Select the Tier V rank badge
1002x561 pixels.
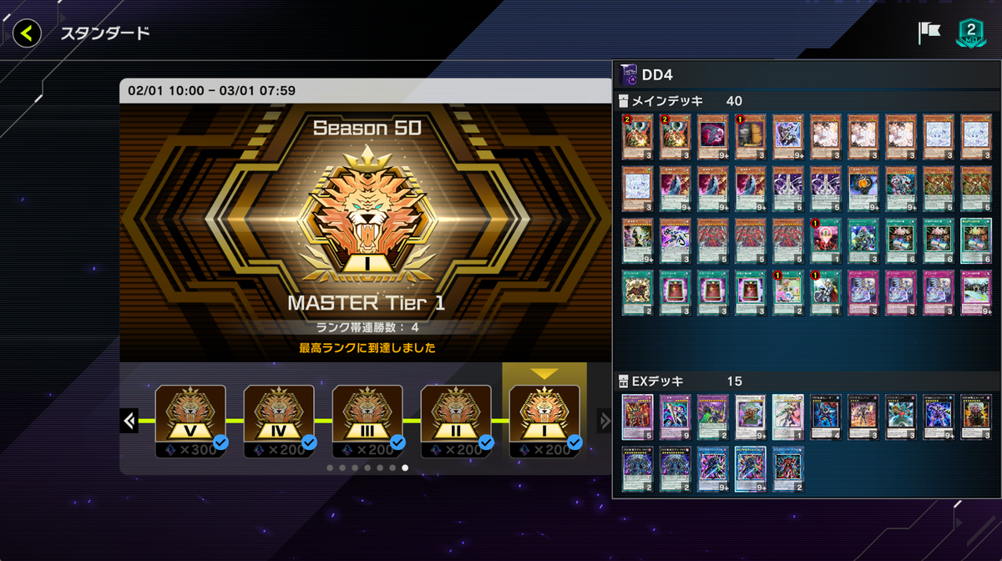click(190, 415)
